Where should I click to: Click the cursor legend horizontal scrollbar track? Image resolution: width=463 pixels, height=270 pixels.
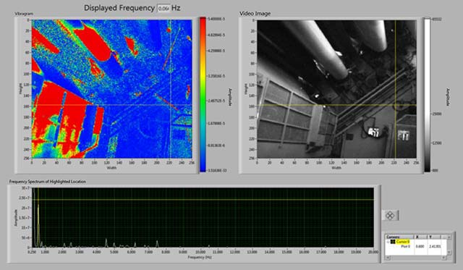pyautogui.click(x=416, y=258)
